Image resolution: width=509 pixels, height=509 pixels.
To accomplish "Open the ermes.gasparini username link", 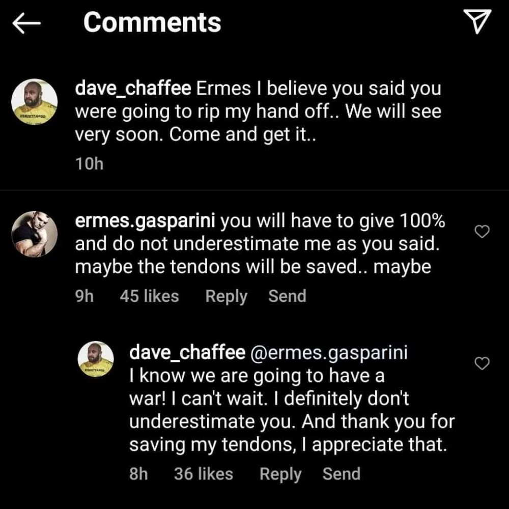I will pos(147,221).
